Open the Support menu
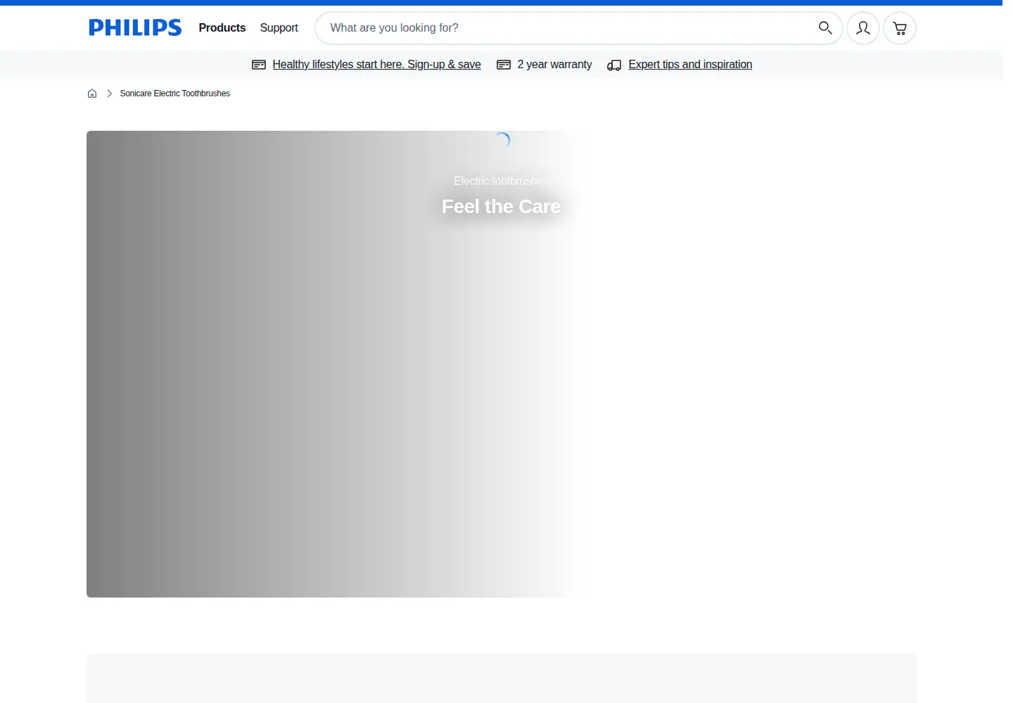 pyautogui.click(x=279, y=27)
